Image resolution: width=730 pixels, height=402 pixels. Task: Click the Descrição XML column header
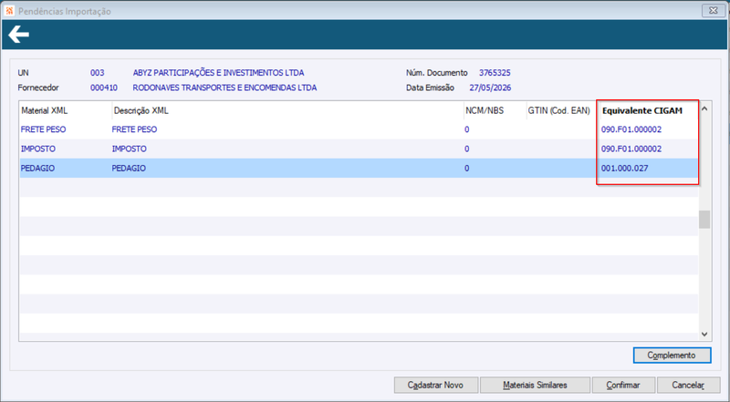[x=141, y=110]
